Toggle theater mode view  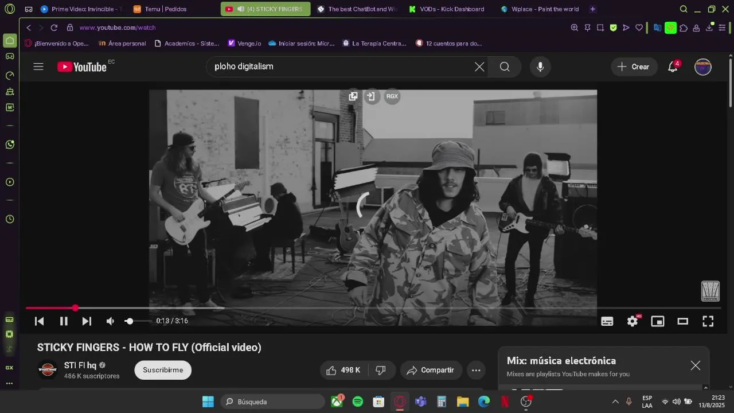[682, 321]
